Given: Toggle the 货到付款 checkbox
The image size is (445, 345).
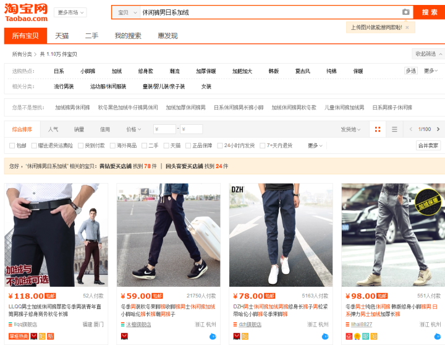Looking at the screenshot, I should 80,146.
